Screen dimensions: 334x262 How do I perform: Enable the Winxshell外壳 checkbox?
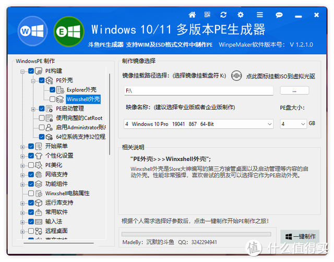tap(52, 99)
